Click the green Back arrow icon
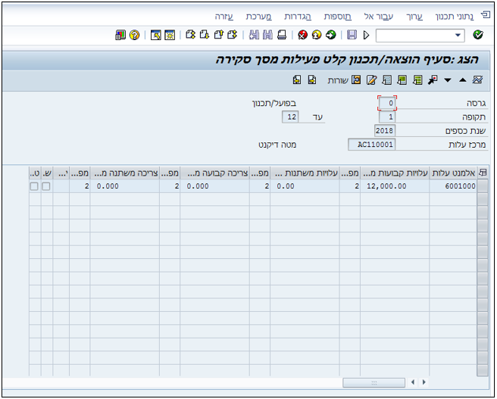This screenshot has width=497, height=399. tap(331, 35)
